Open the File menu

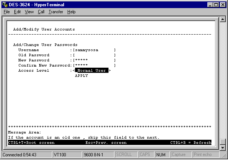tap(7, 12)
